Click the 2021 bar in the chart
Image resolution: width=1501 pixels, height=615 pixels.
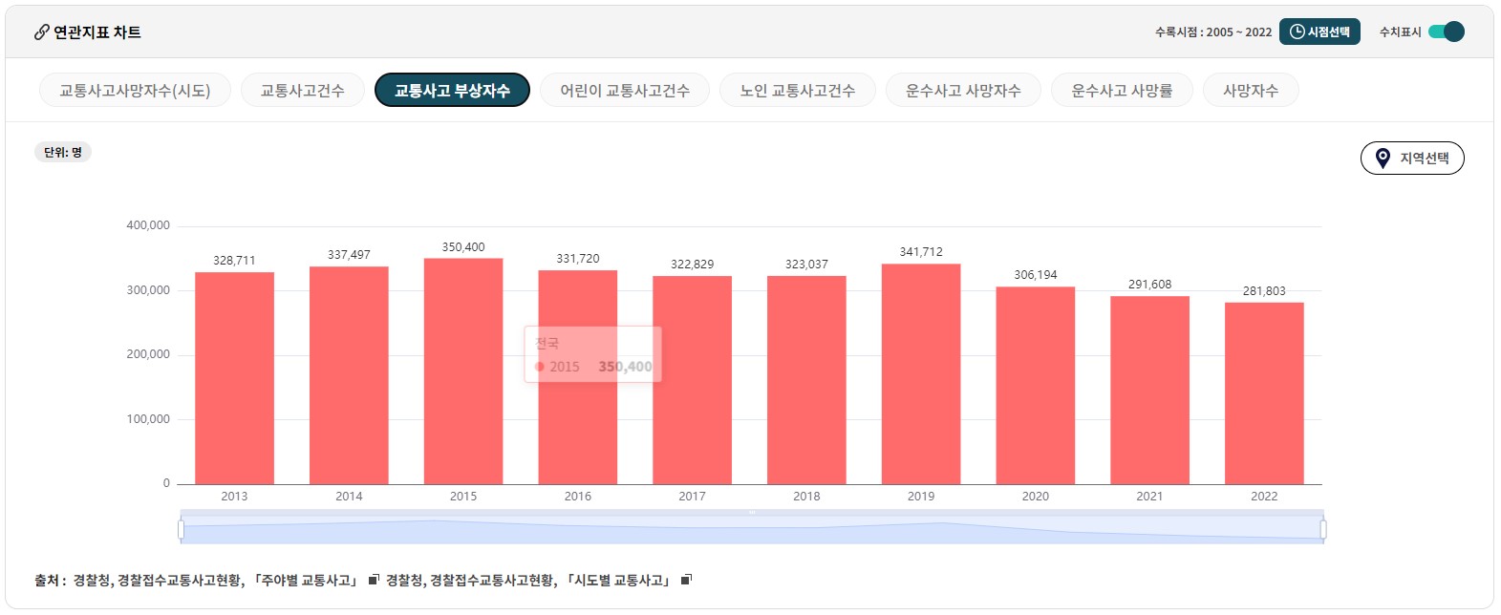[x=1149, y=391]
